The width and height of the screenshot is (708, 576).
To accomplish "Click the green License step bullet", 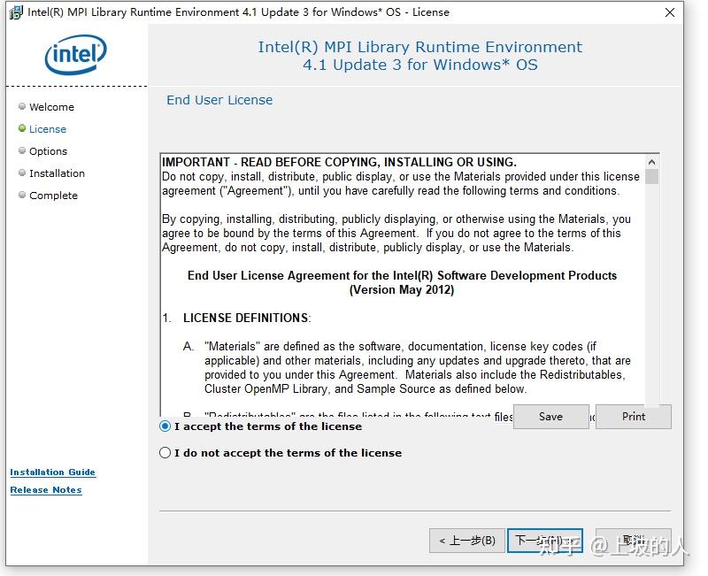I will click(22, 128).
